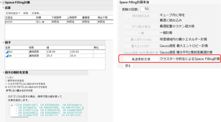Click the 最小ポテンシャル button
221x122 pixels.
tap(141, 40)
